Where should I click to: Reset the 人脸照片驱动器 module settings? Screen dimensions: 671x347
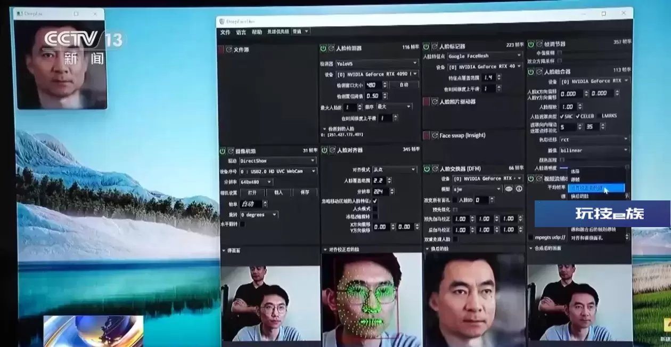point(434,101)
